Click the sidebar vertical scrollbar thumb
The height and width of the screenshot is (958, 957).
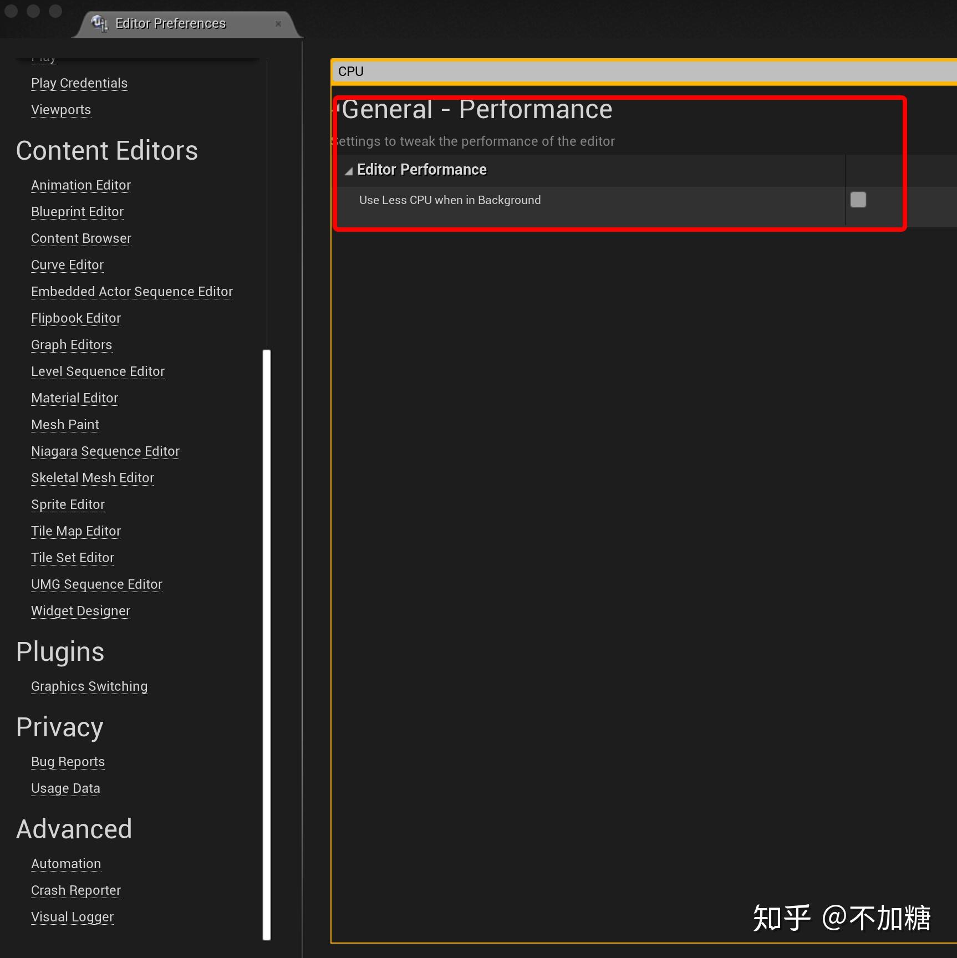[x=267, y=645]
